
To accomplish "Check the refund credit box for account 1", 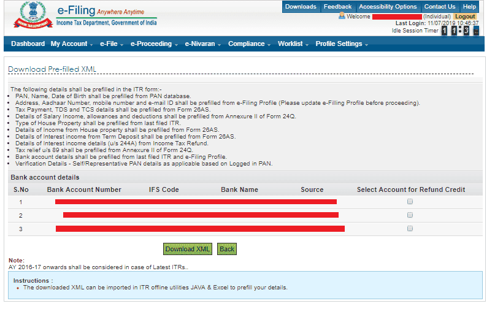I will point(410,202).
